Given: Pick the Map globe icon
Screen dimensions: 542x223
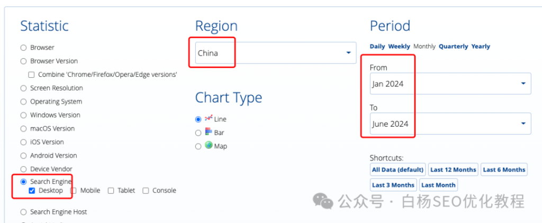Looking at the screenshot, I should (209, 145).
